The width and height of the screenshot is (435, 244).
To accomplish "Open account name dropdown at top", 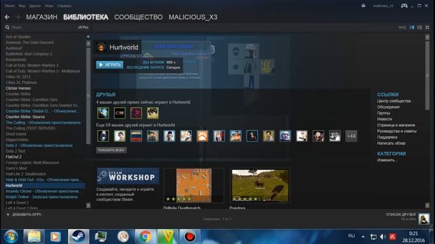I will point(383,6).
